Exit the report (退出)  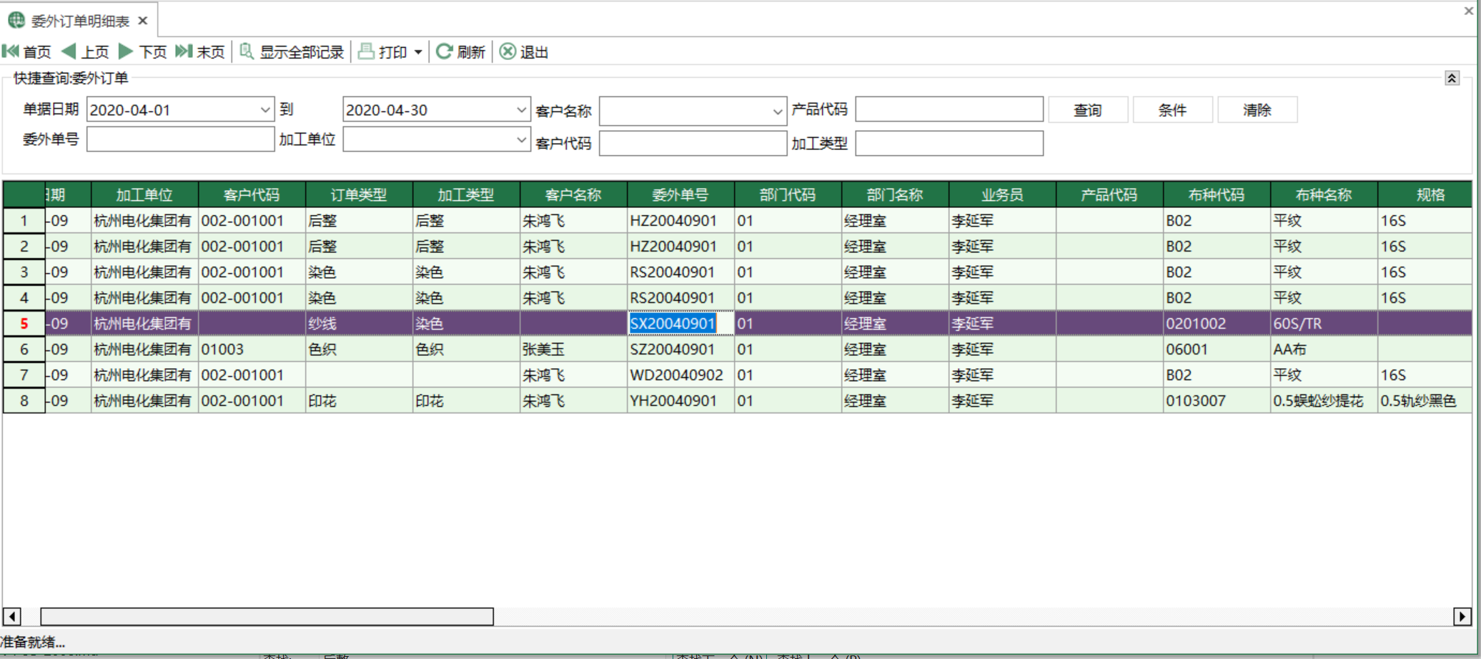(x=524, y=51)
